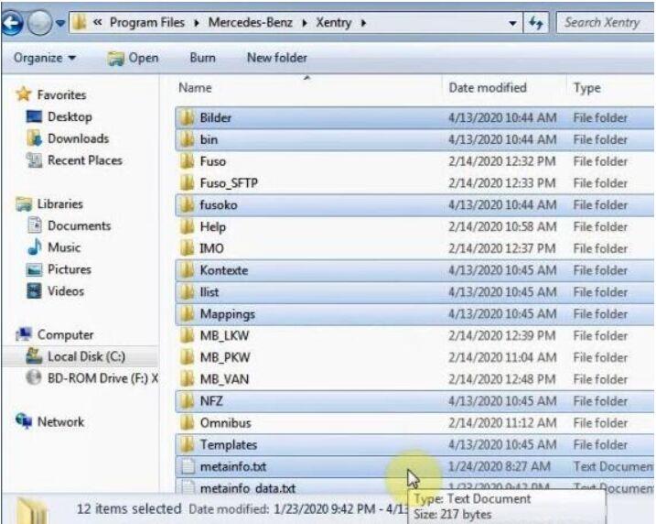
Task: Click the MB_PKW folder icon
Action: 187,357
